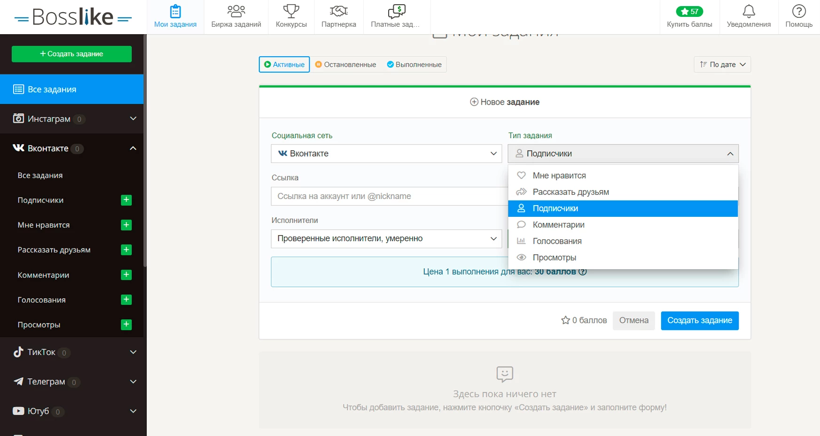Click the Новое задание header
Viewport: 820px width, 436px height.
click(x=505, y=102)
